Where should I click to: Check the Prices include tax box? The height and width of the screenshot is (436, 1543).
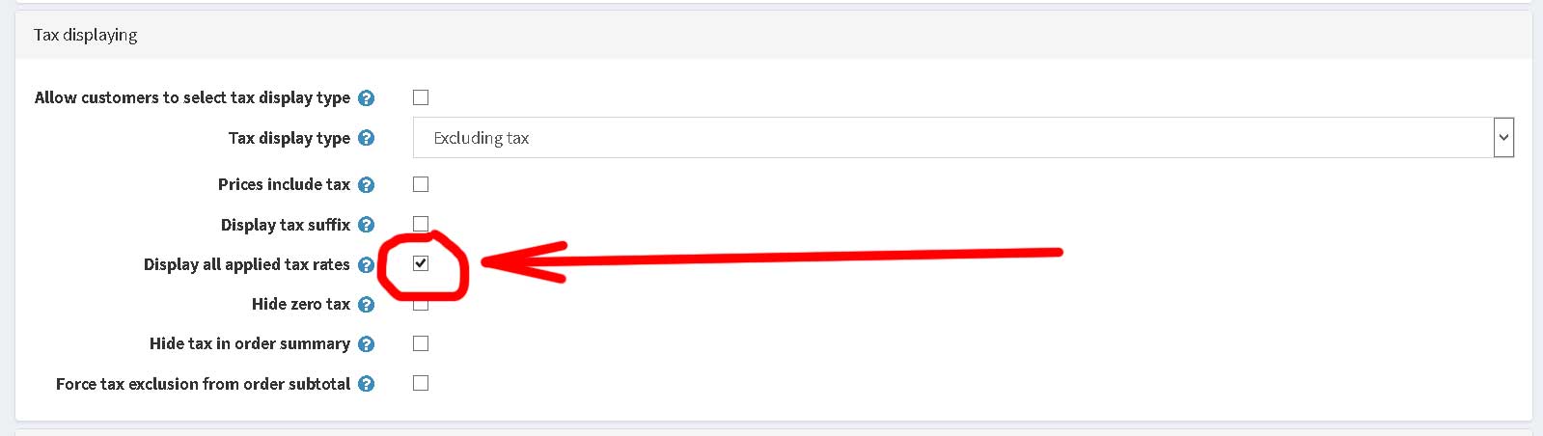tap(421, 184)
